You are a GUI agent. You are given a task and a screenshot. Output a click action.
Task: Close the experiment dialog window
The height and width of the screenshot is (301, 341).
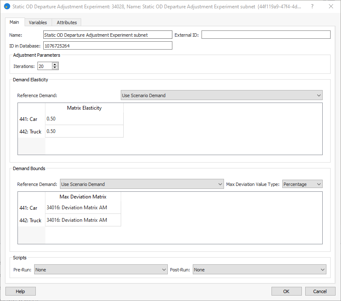click(x=331, y=7)
